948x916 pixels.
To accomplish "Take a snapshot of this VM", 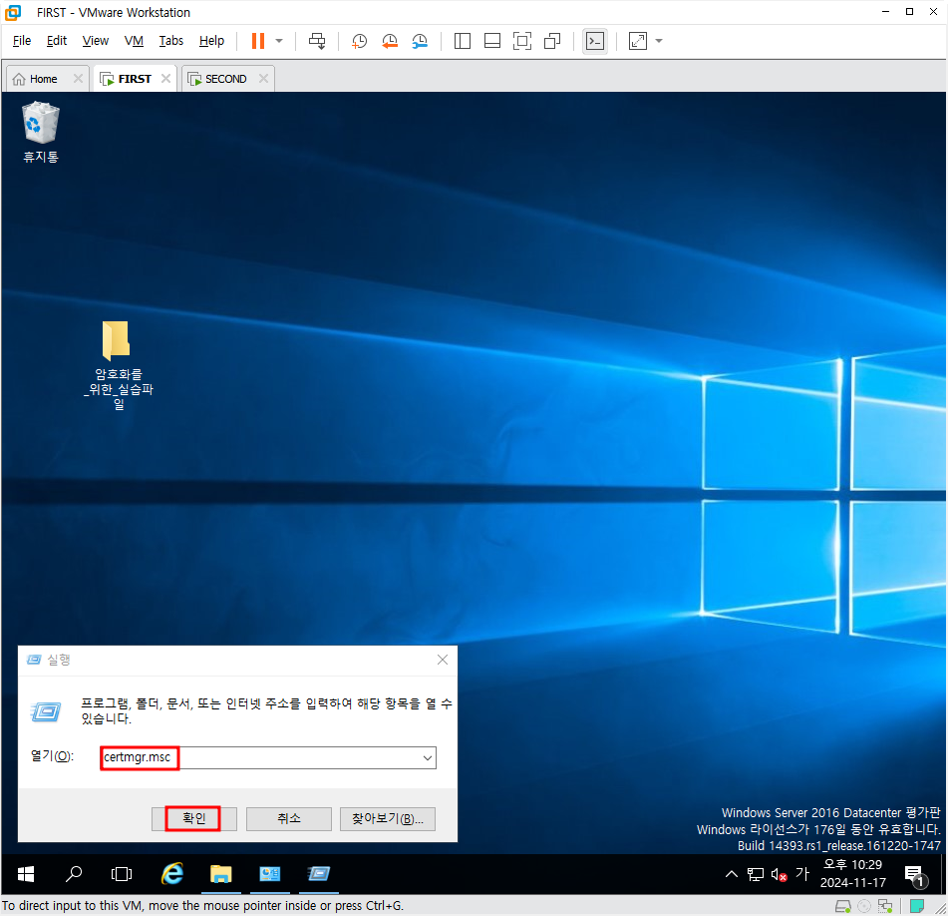I will [359, 41].
